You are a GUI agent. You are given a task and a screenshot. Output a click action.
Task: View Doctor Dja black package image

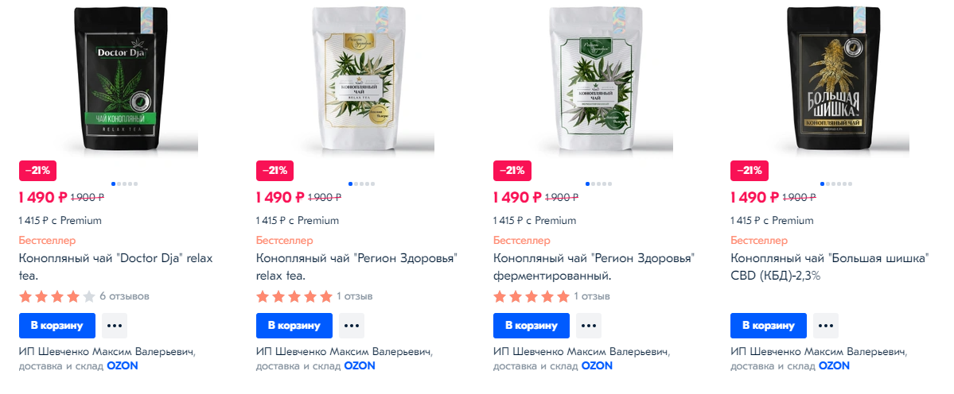pos(120,78)
